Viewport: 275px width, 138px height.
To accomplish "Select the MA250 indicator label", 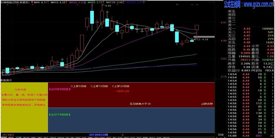I will pos(134,2).
